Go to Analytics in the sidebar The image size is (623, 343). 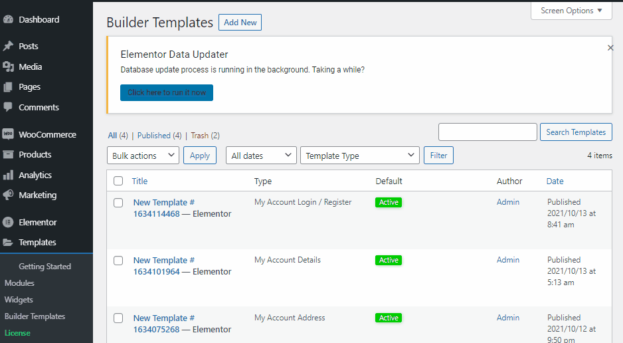tap(35, 175)
